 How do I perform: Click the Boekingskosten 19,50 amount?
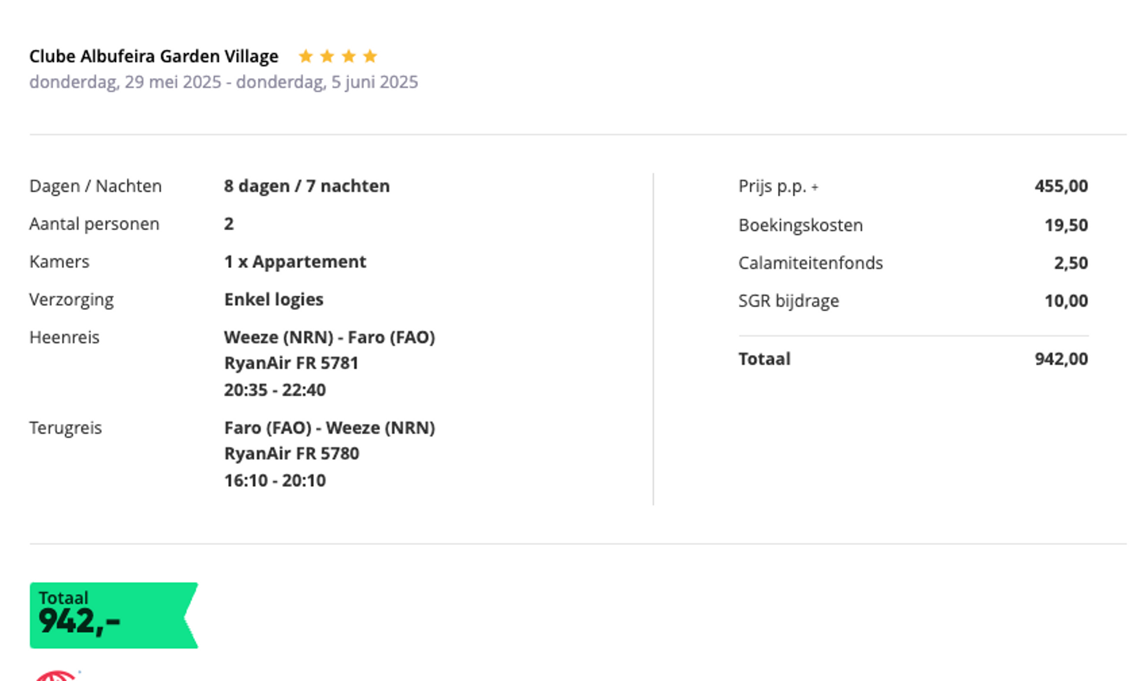click(1066, 225)
